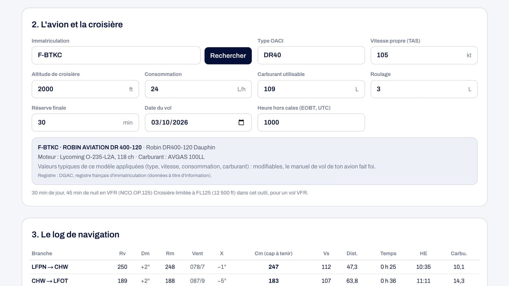Click the Carbu. column header
Image resolution: width=509 pixels, height=286 pixels.
click(459, 253)
